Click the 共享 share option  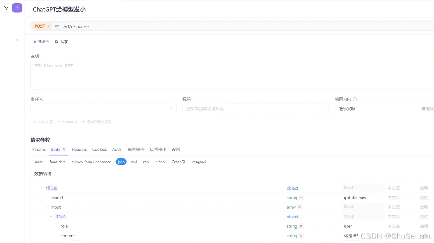click(x=61, y=42)
